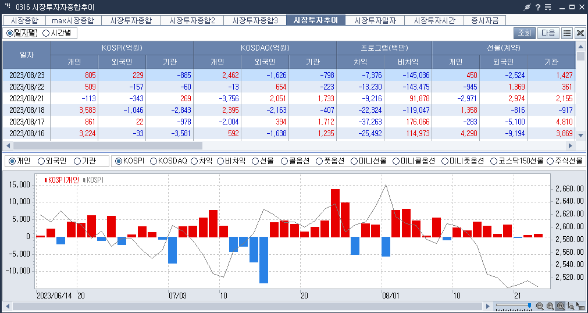Click the 일자 column header
Image resolution: width=588 pixels, height=313 pixels.
(27, 55)
